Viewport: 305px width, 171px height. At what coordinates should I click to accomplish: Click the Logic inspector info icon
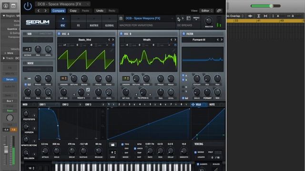(x=6, y=6)
